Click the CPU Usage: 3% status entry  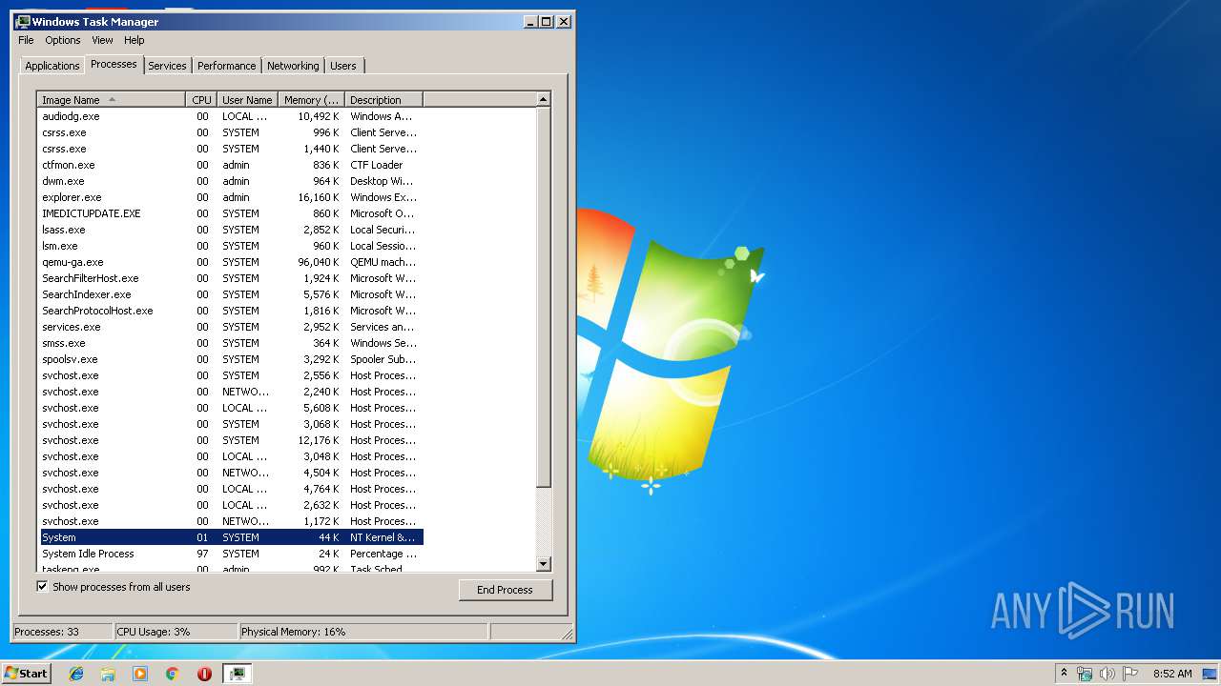point(176,632)
